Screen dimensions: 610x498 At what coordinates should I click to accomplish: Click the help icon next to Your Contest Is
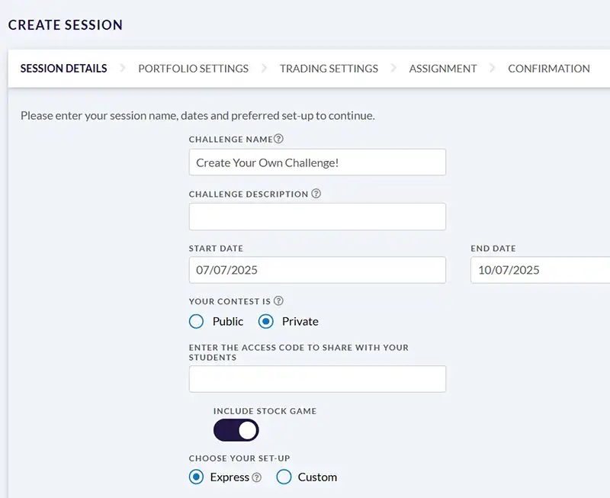[278, 301]
